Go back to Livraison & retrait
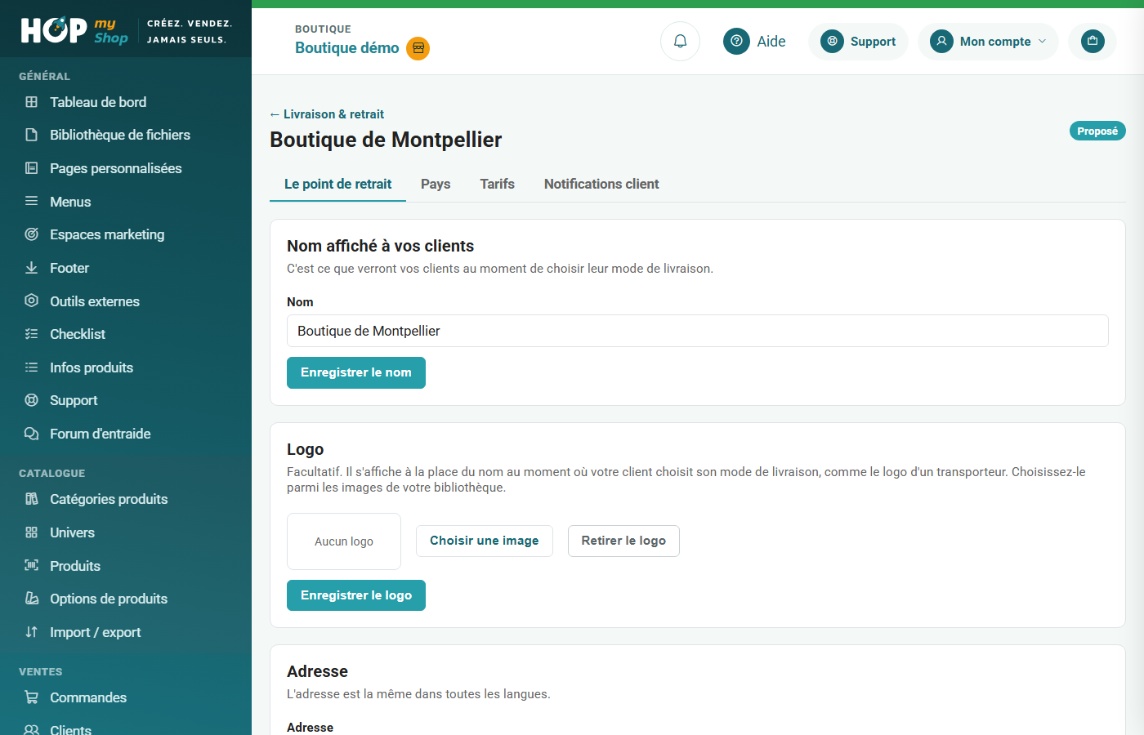The height and width of the screenshot is (735, 1144). click(327, 114)
